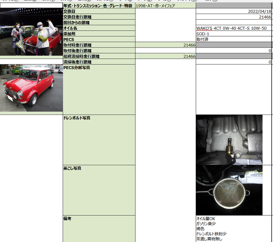Select the 取付後走行距離 label cell
The height and width of the screenshot is (242, 273).
pyautogui.click(x=99, y=50)
